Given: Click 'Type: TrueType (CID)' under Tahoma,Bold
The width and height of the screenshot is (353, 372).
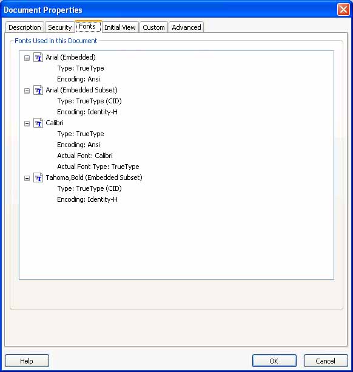Looking at the screenshot, I should [89, 188].
